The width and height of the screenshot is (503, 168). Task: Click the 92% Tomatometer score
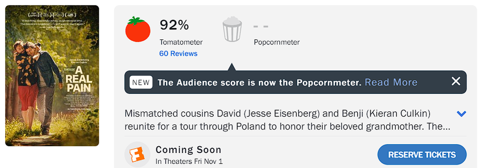coord(174,25)
